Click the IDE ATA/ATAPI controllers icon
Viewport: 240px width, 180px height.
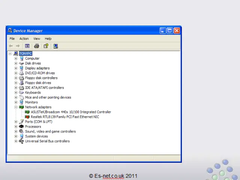[x=21, y=88]
